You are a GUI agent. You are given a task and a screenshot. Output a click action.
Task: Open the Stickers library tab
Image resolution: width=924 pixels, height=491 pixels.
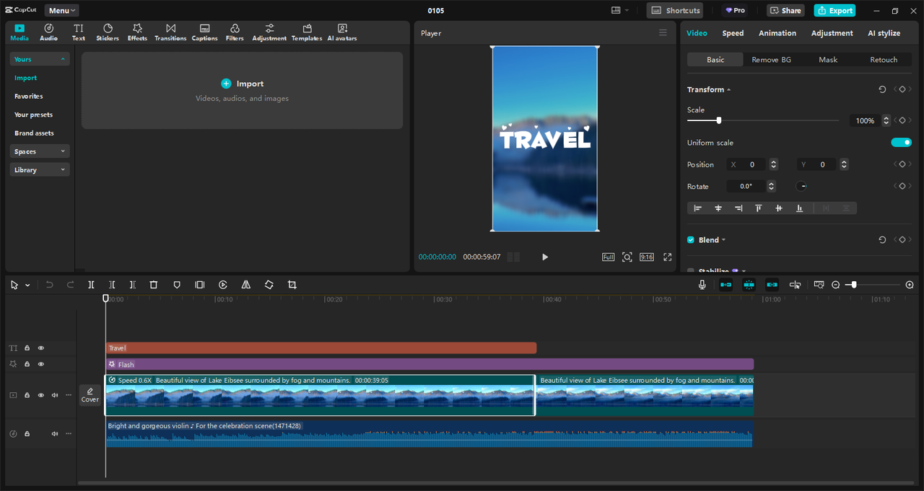point(108,32)
